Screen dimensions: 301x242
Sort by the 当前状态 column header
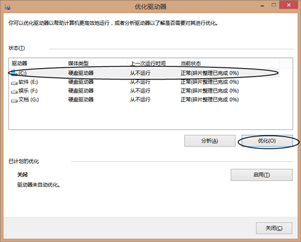pyautogui.click(x=229, y=63)
